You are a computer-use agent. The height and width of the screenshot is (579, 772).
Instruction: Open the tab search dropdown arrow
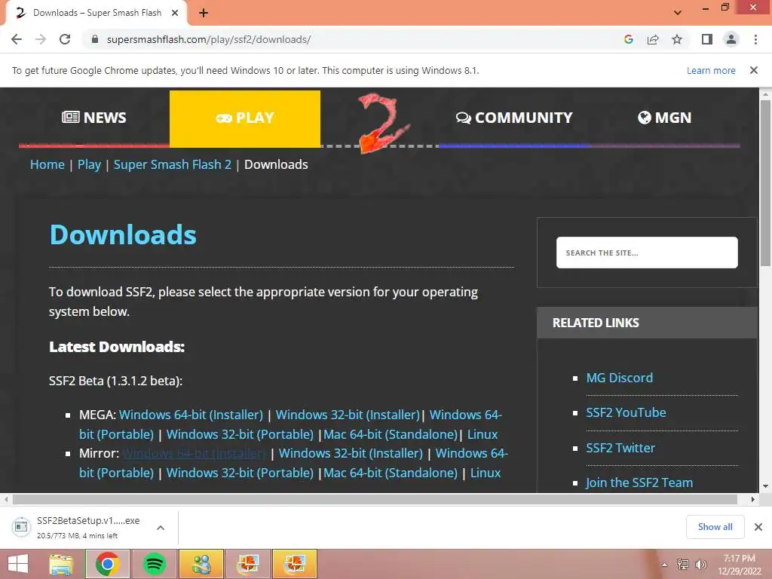click(x=678, y=13)
